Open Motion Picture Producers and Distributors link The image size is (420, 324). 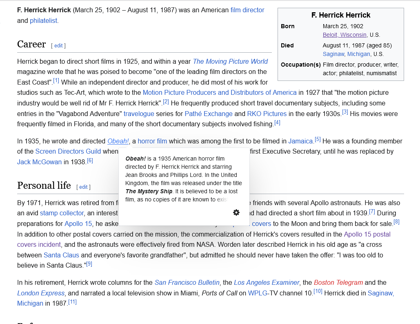220,92
